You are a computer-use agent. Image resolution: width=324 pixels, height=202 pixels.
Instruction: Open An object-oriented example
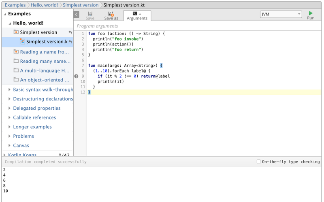click(x=45, y=80)
